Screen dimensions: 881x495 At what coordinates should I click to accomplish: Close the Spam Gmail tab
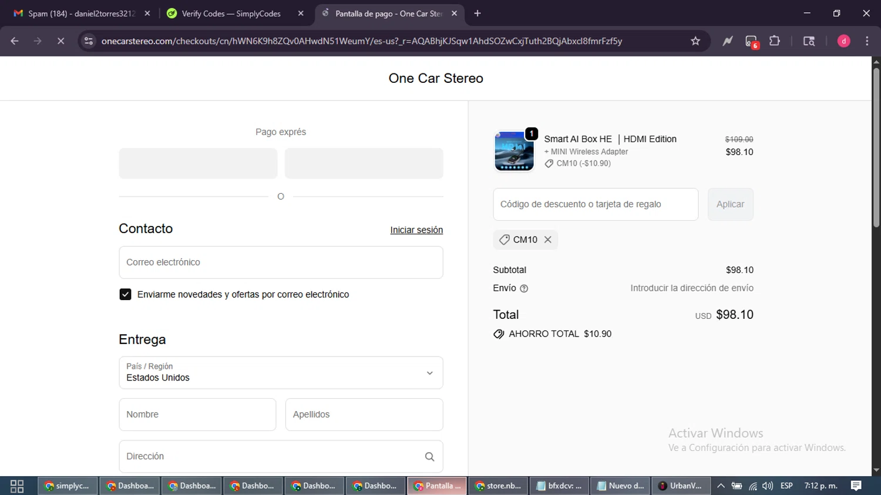tap(147, 14)
